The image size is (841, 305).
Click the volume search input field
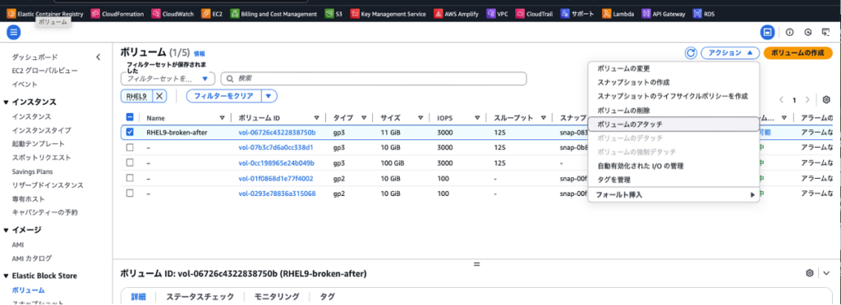point(374,78)
